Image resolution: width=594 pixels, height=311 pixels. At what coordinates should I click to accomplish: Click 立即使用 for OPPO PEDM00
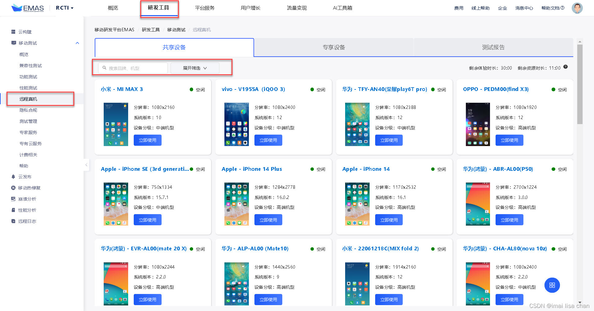(509, 140)
